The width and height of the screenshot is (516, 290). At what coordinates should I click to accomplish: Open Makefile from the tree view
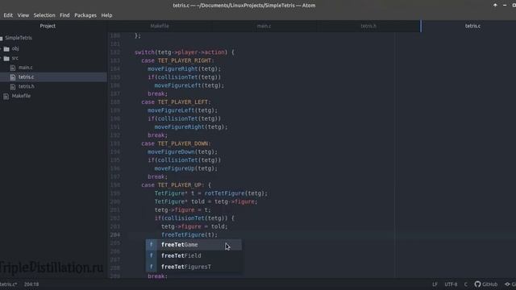click(21, 96)
